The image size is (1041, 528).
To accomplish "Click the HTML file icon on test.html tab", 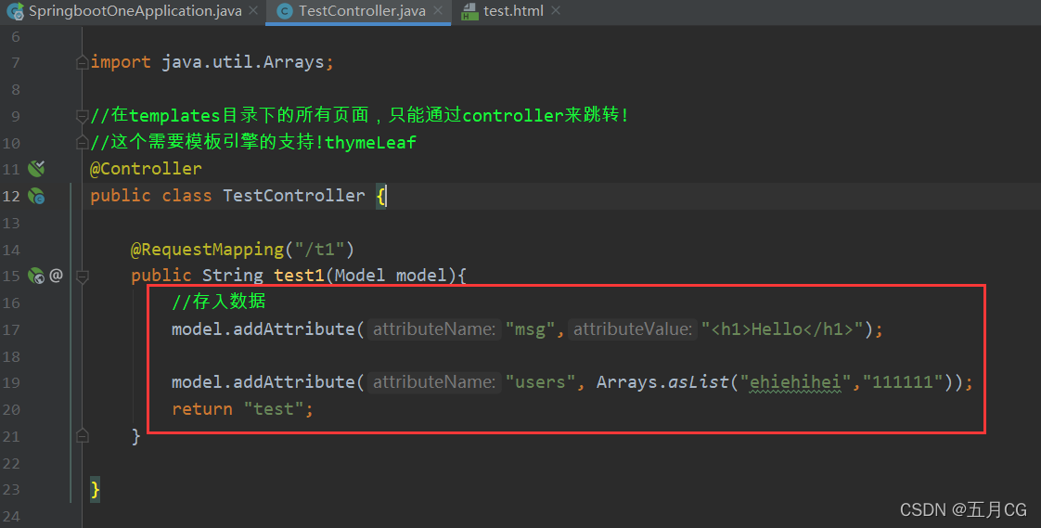I will pyautogui.click(x=469, y=11).
